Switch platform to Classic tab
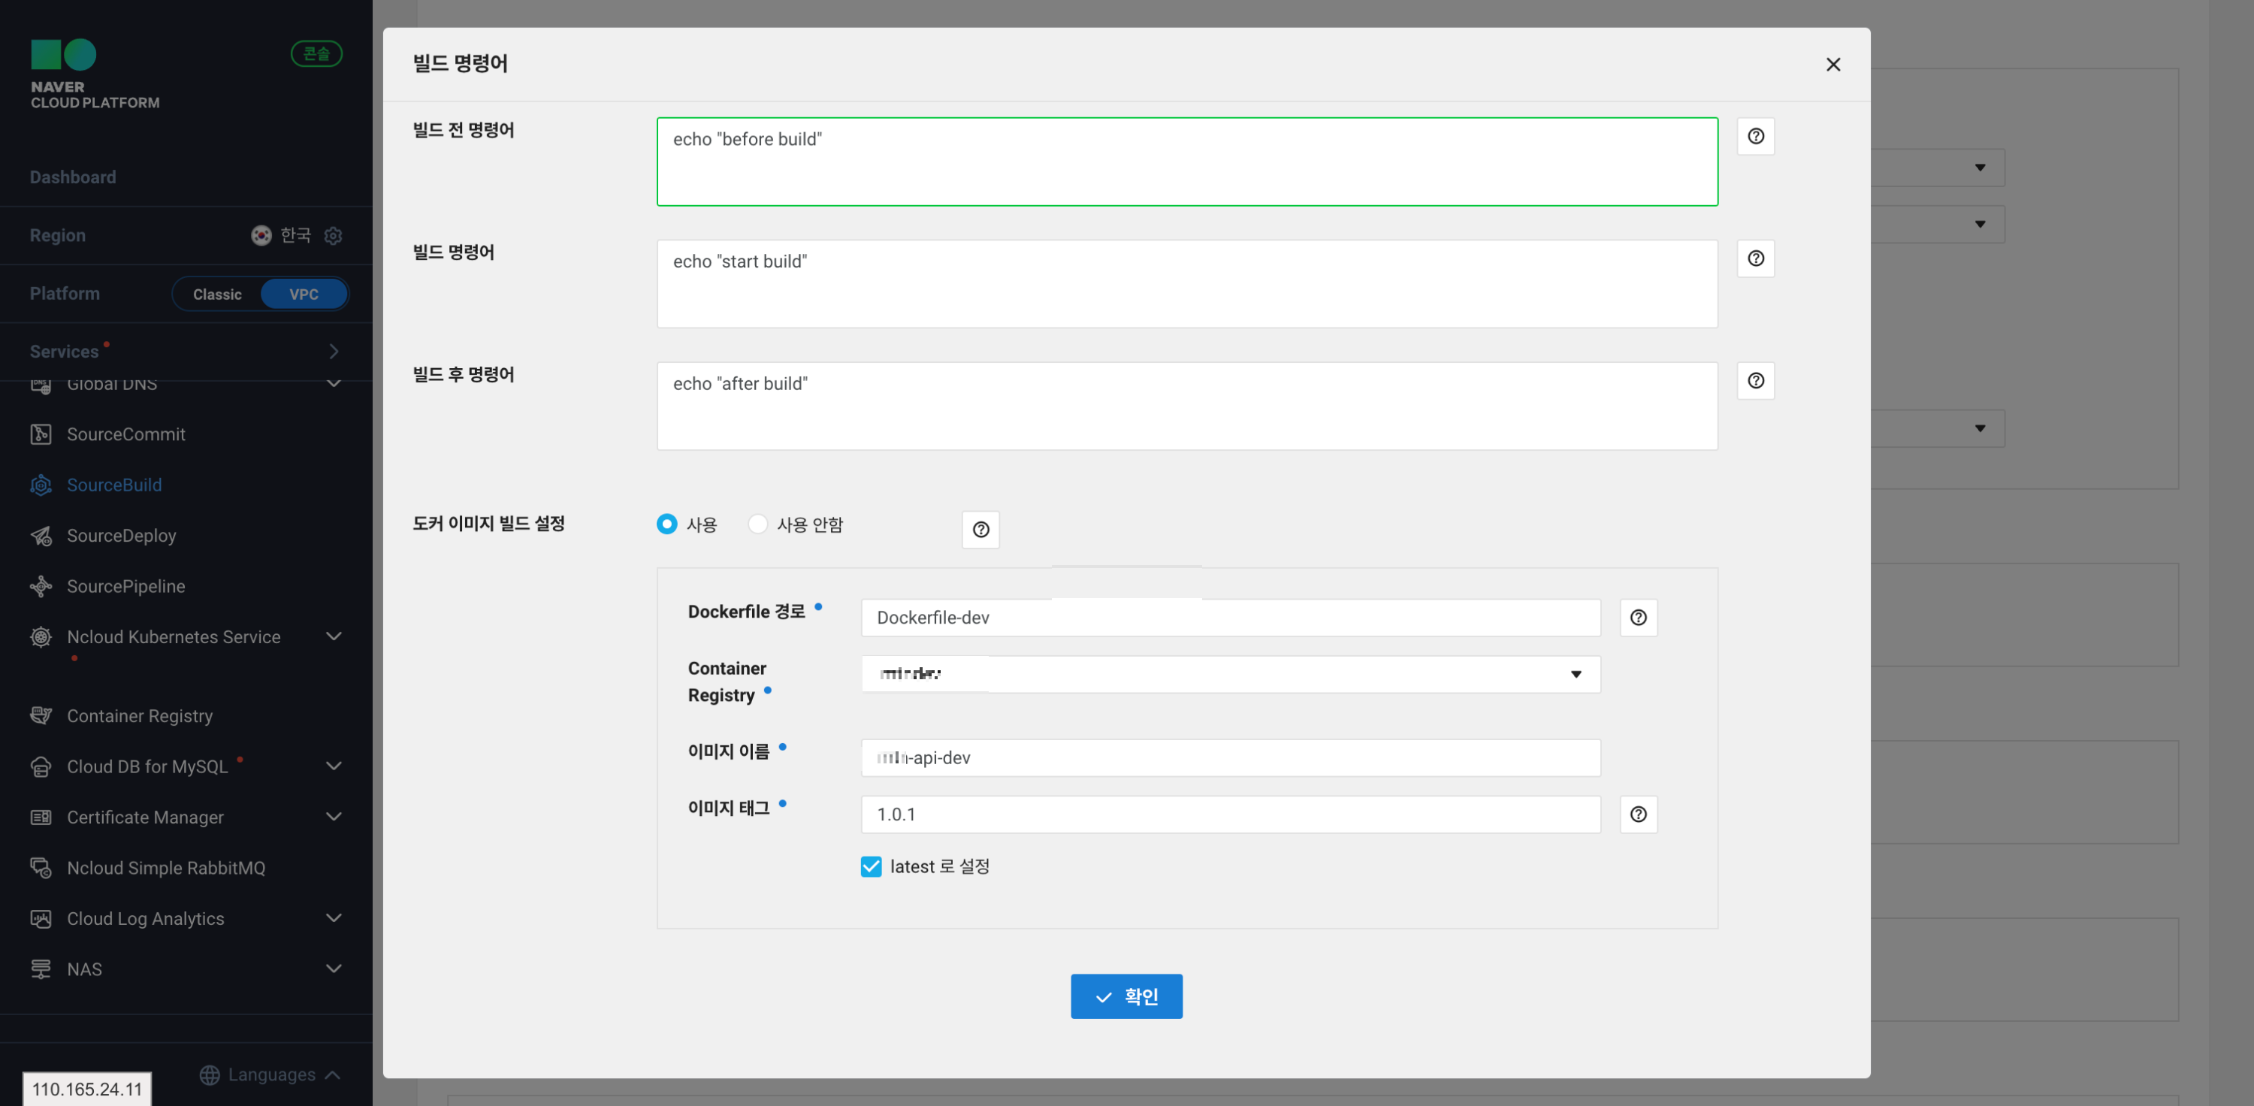 pos(217,294)
